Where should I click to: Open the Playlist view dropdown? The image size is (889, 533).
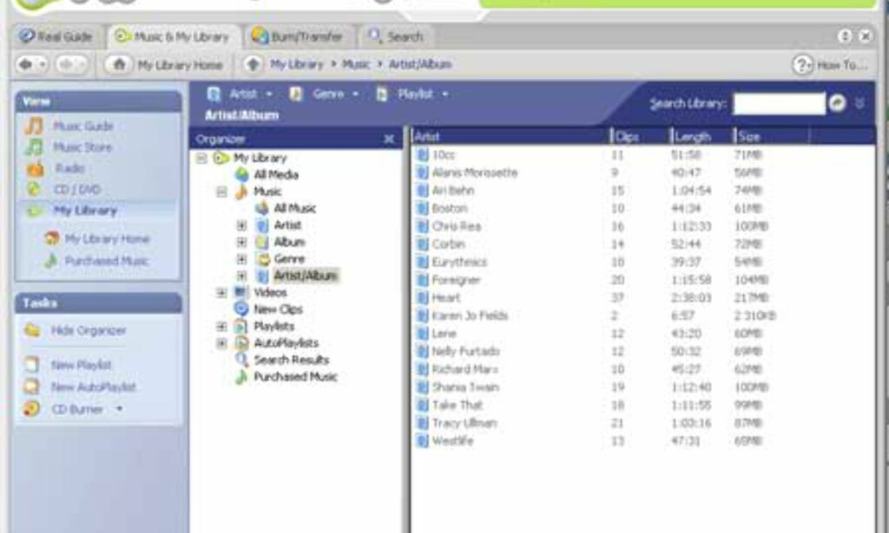click(x=445, y=94)
